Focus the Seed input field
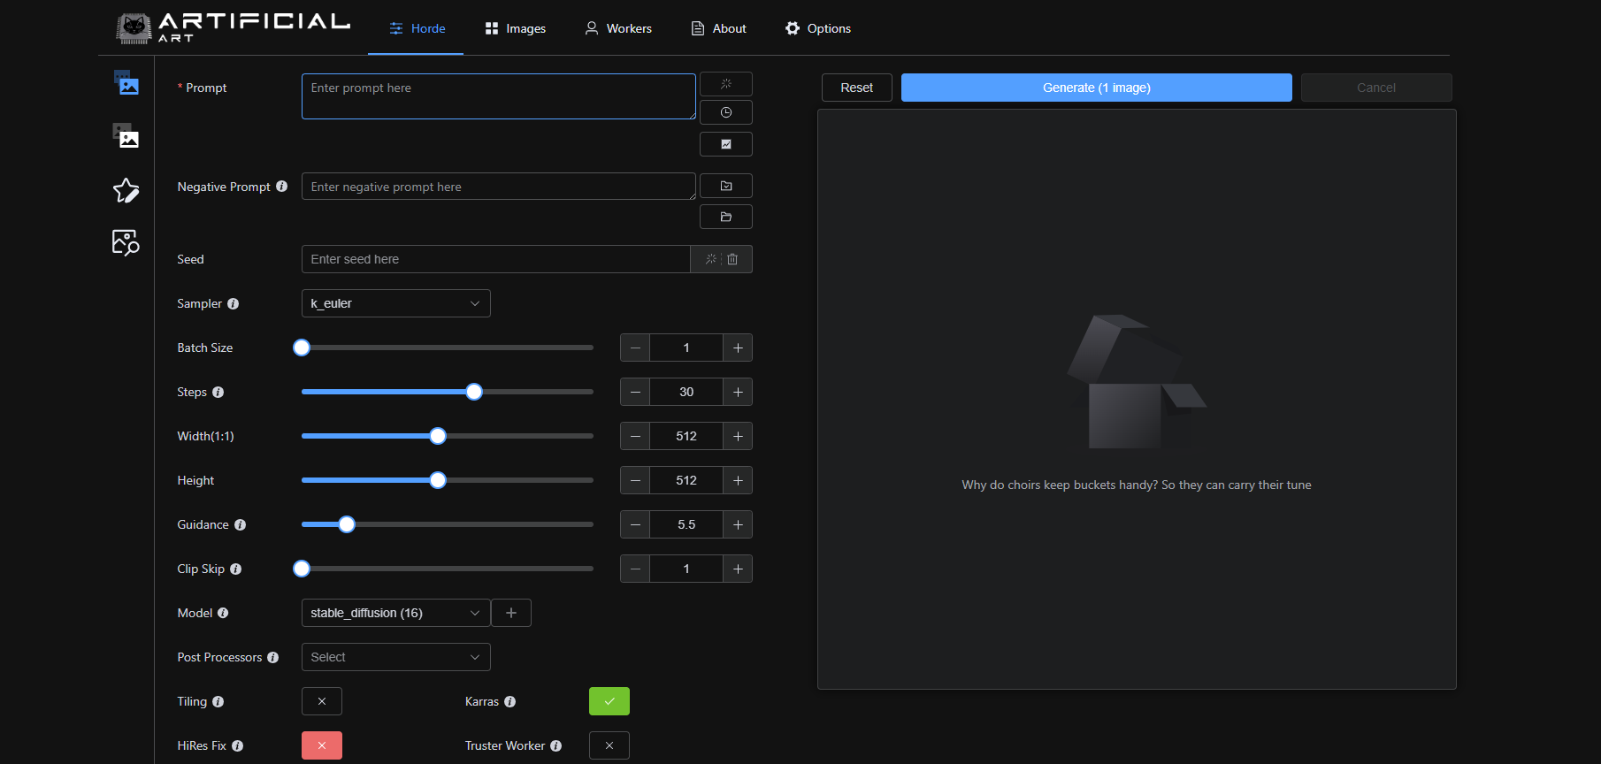This screenshot has height=764, width=1601. coord(495,259)
